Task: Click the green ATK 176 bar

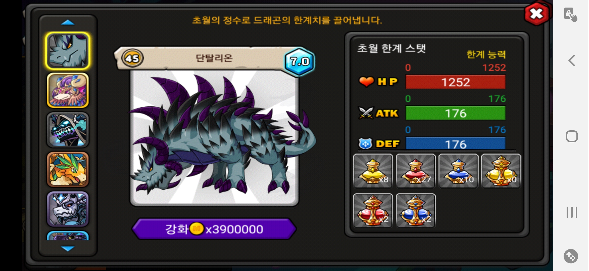Action: [455, 113]
